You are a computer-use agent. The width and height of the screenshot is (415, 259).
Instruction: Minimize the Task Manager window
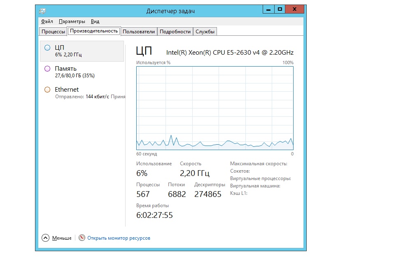[268, 9]
